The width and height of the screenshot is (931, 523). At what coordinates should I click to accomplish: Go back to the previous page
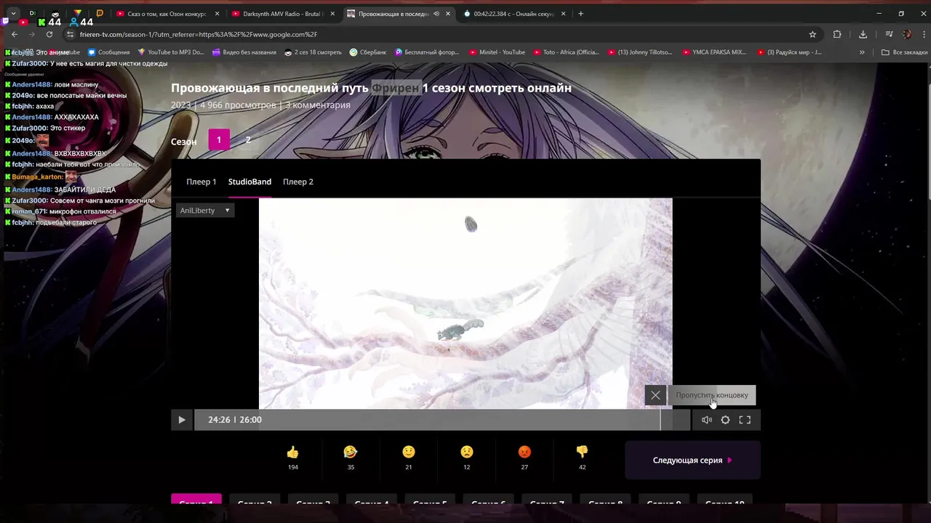14,34
